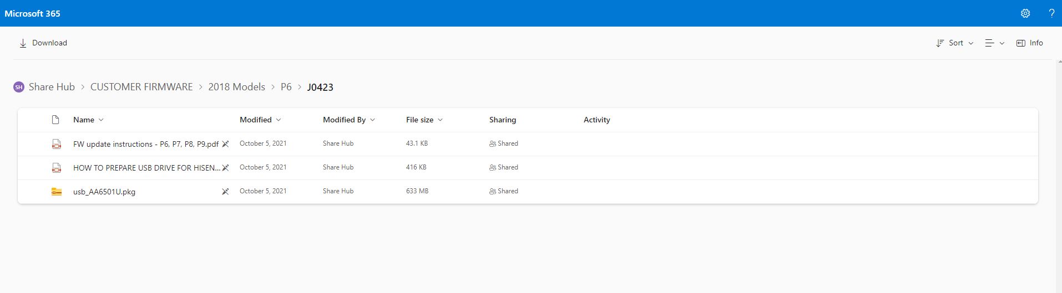Image resolution: width=1062 pixels, height=293 pixels.
Task: Go to 2018 Models breadcrumb folder
Action: point(237,87)
